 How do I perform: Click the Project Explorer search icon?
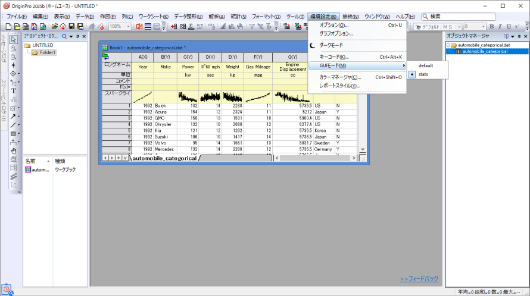point(64,36)
